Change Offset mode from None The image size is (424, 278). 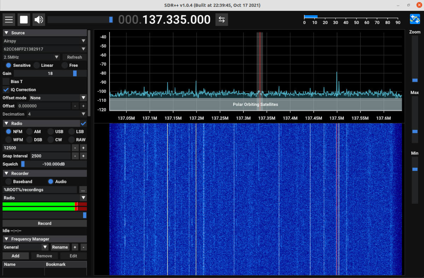tap(57, 98)
